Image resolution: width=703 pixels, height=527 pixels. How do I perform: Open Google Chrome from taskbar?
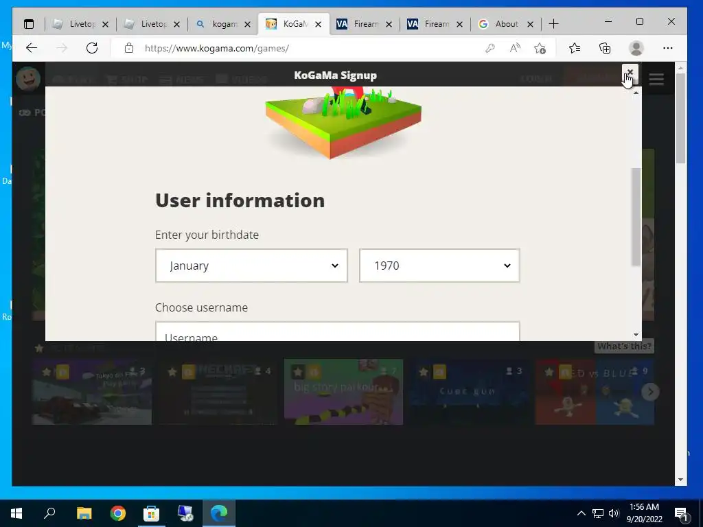[x=118, y=513]
